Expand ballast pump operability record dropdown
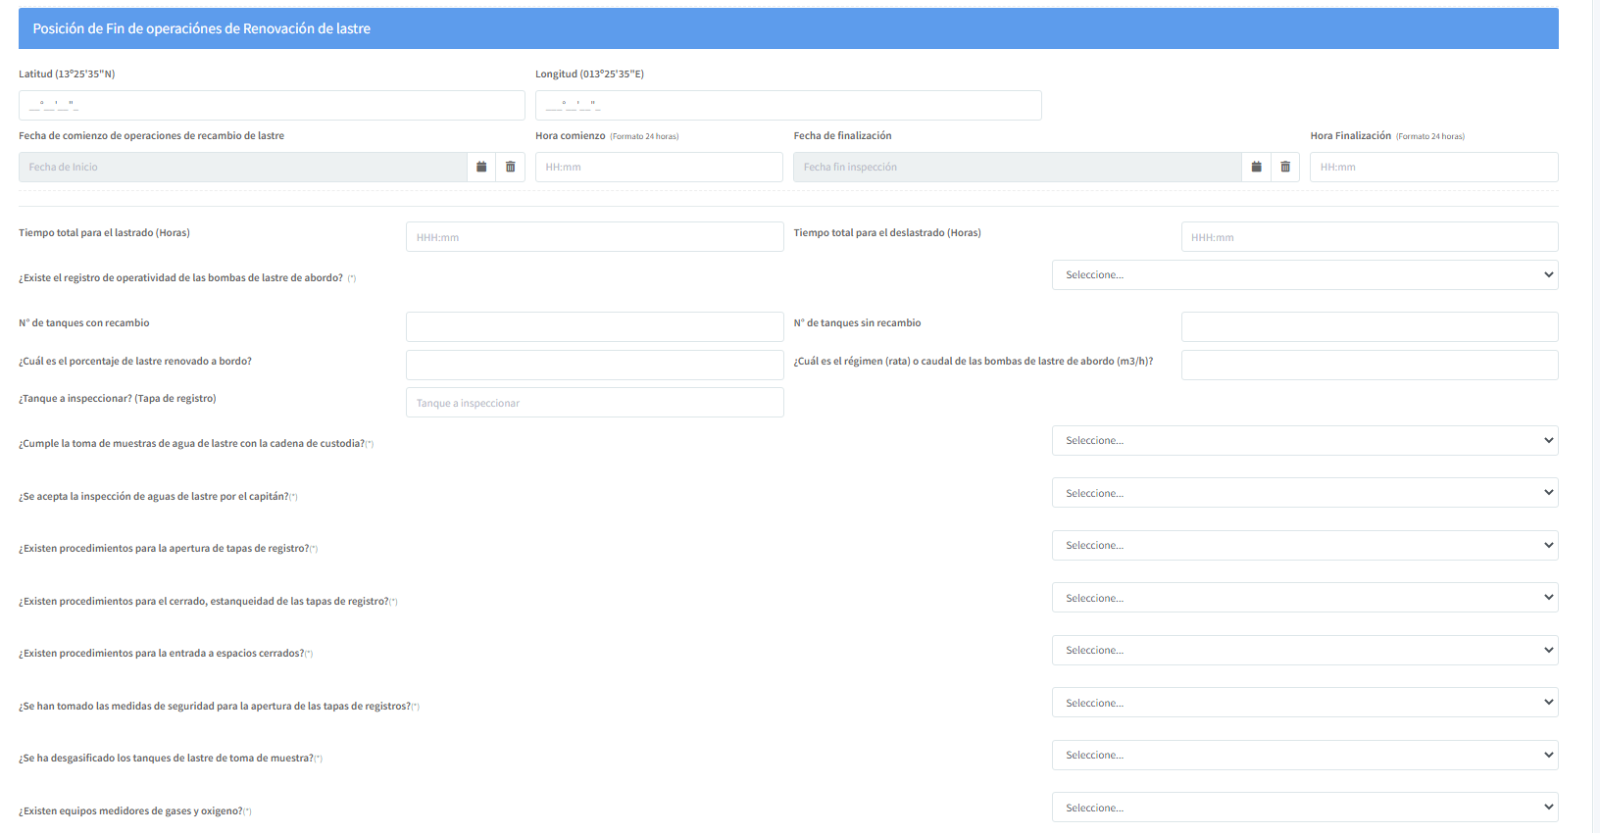The width and height of the screenshot is (1600, 833). 1304,275
